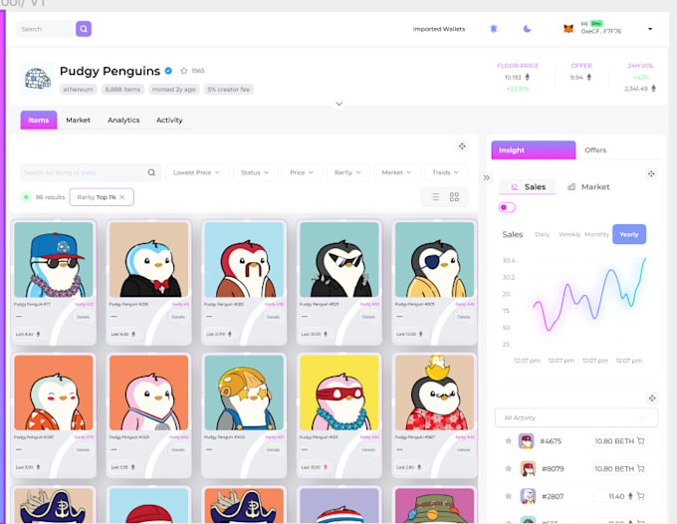Click the Ethereum icon next to floor price
Viewport: 677px width, 524px height.
coord(528,78)
